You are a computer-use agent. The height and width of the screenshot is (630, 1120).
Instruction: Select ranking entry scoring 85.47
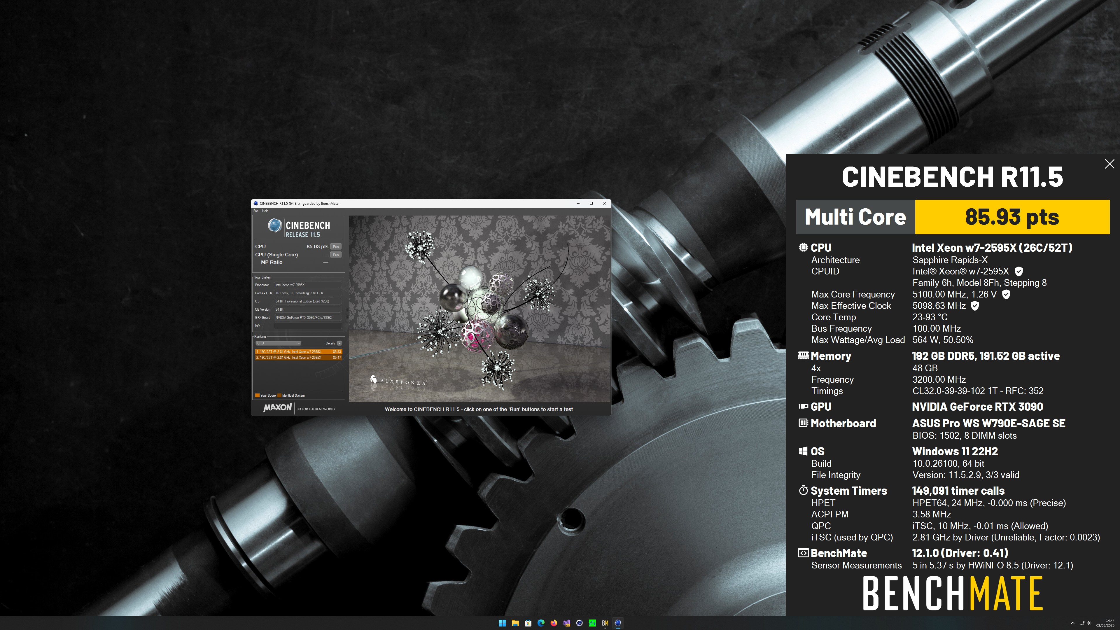tap(298, 357)
